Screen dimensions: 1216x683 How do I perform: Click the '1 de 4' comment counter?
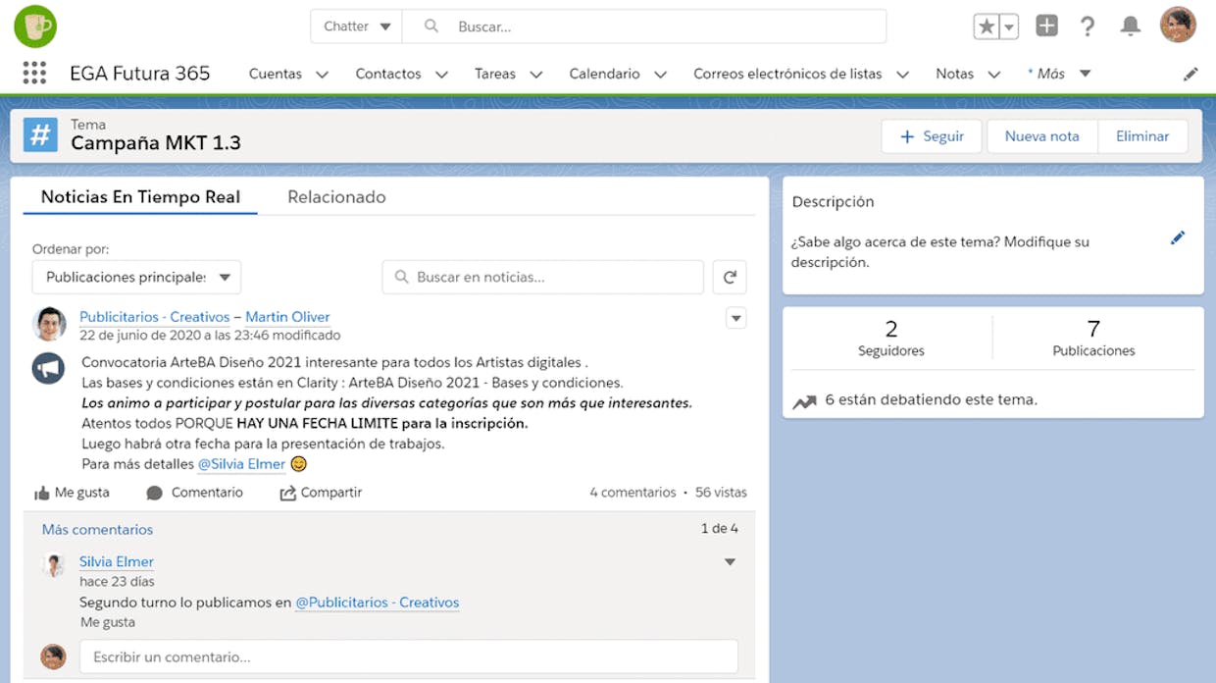coord(719,529)
